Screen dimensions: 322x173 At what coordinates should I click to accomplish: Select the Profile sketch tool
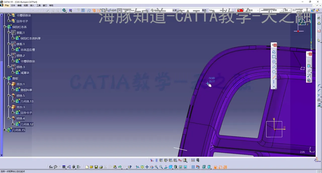click(274, 52)
